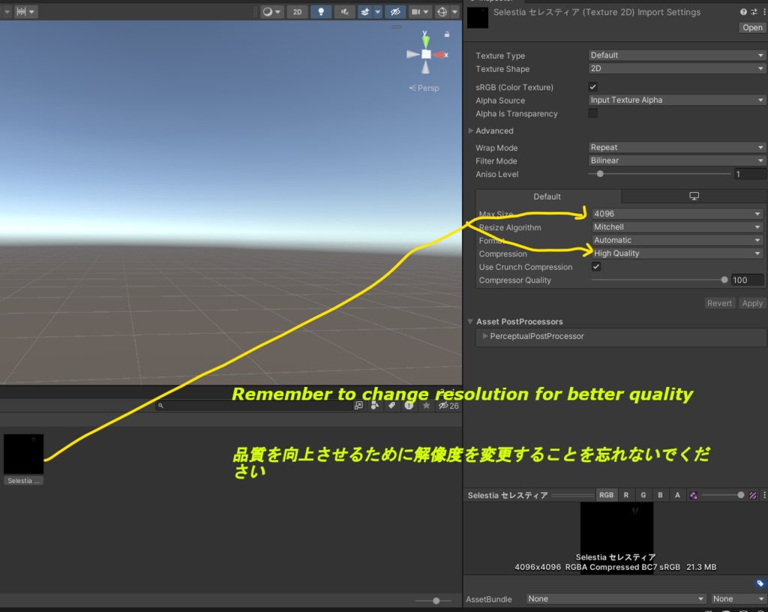
Task: Open the Format Automatic dropdown
Action: (x=677, y=241)
